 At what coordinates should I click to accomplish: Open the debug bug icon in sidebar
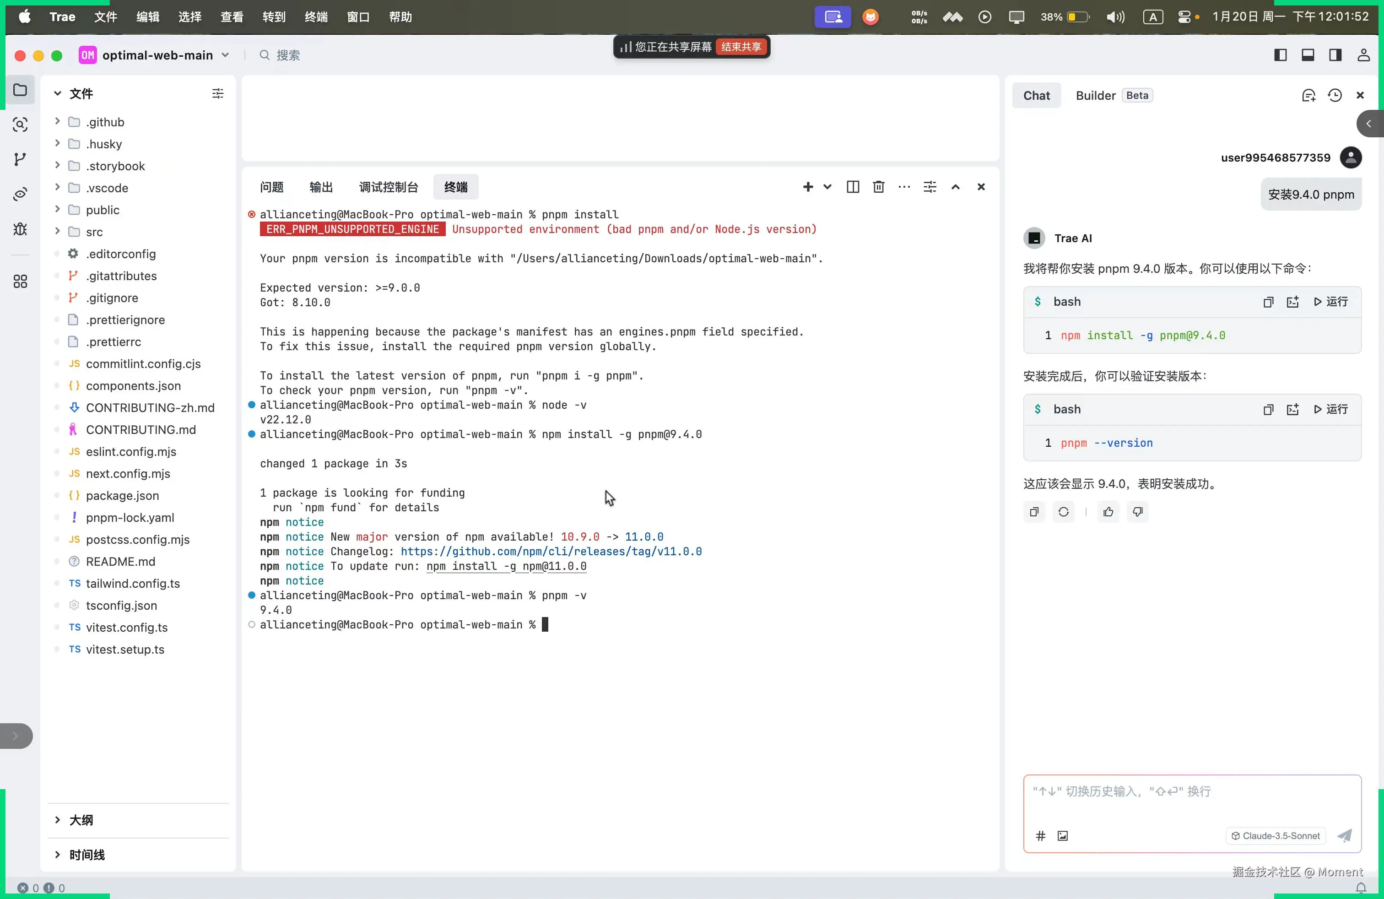pyautogui.click(x=20, y=229)
